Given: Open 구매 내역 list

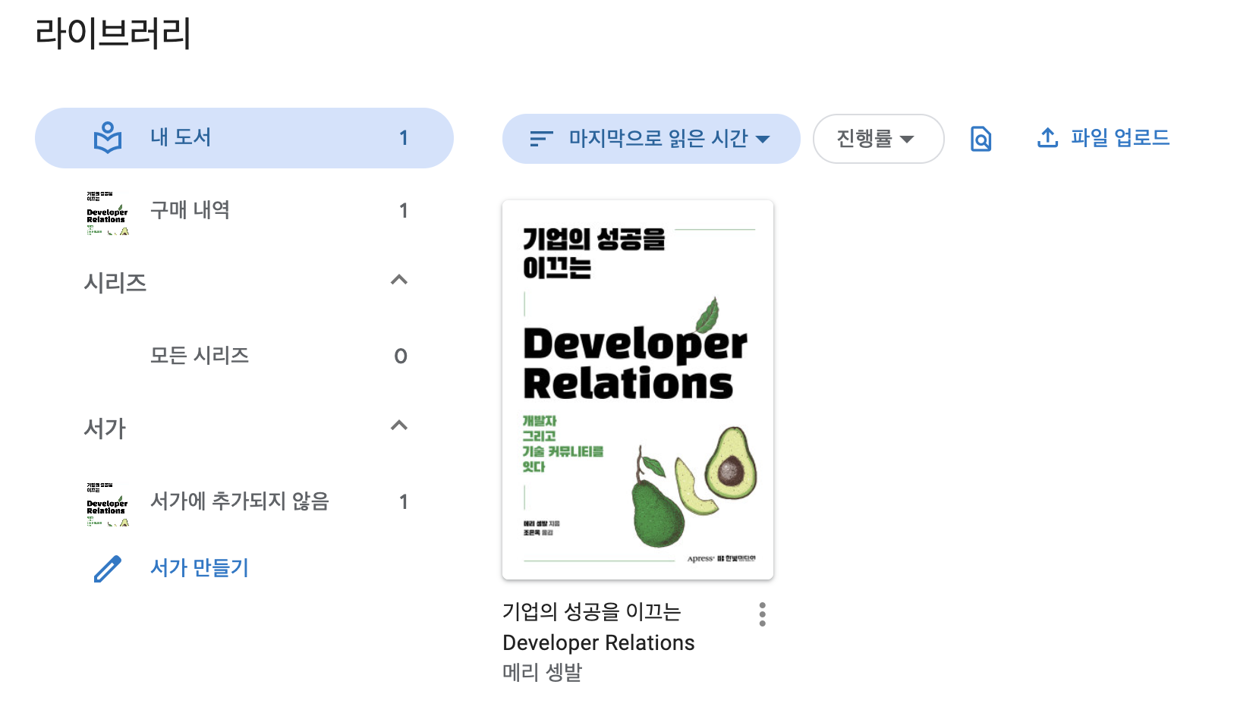Looking at the screenshot, I should point(244,211).
